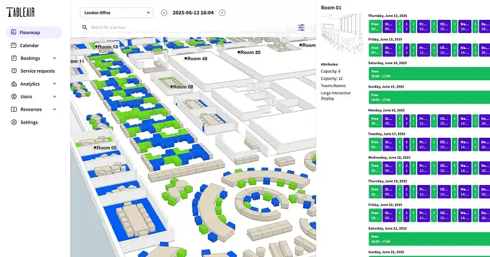Expand the Analytics submenu chevron
Image resolution: width=490 pixels, height=257 pixels.
click(55, 84)
